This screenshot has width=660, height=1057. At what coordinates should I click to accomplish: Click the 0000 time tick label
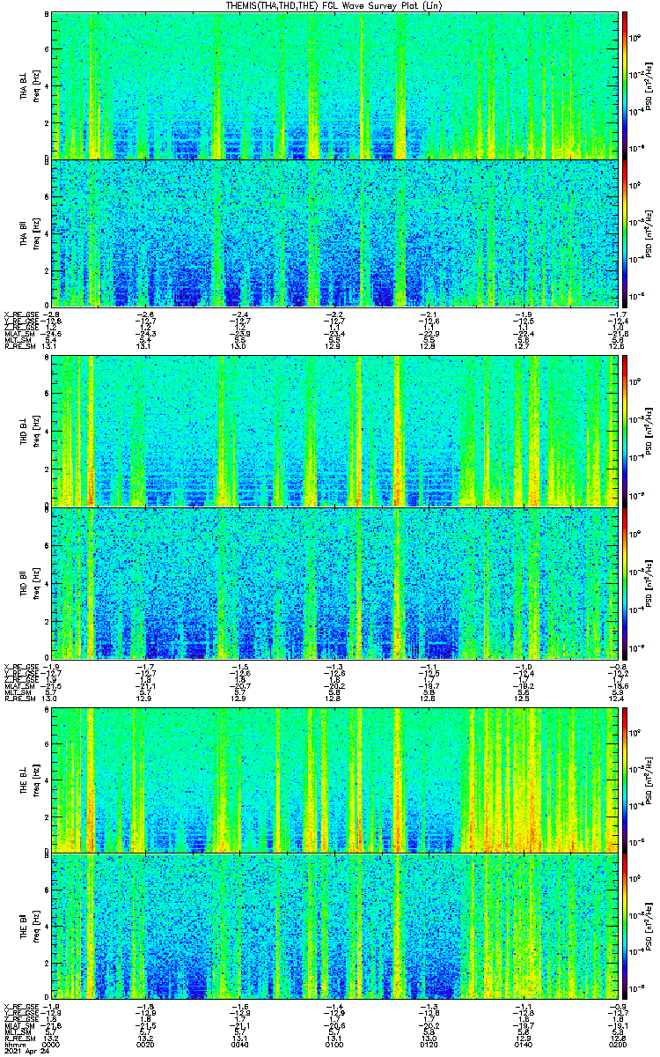(49, 1044)
